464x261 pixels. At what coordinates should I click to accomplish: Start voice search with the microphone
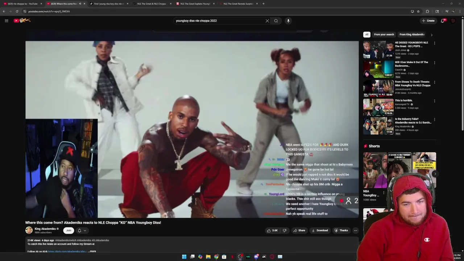point(288,21)
